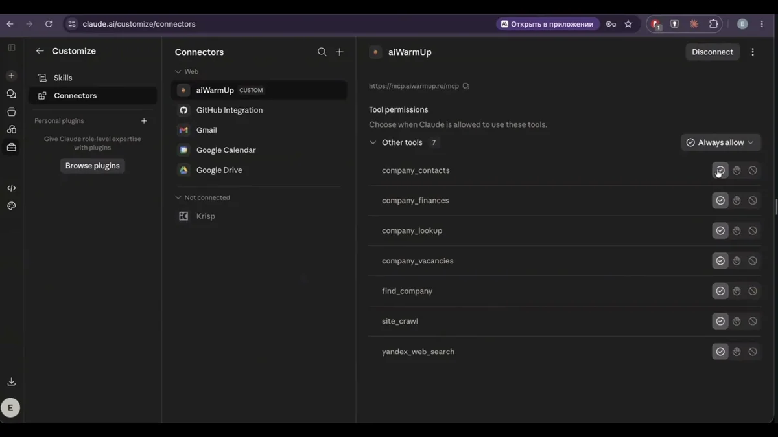
Task: Collapse the Claude sidebar panel icon
Action: [x=11, y=47]
